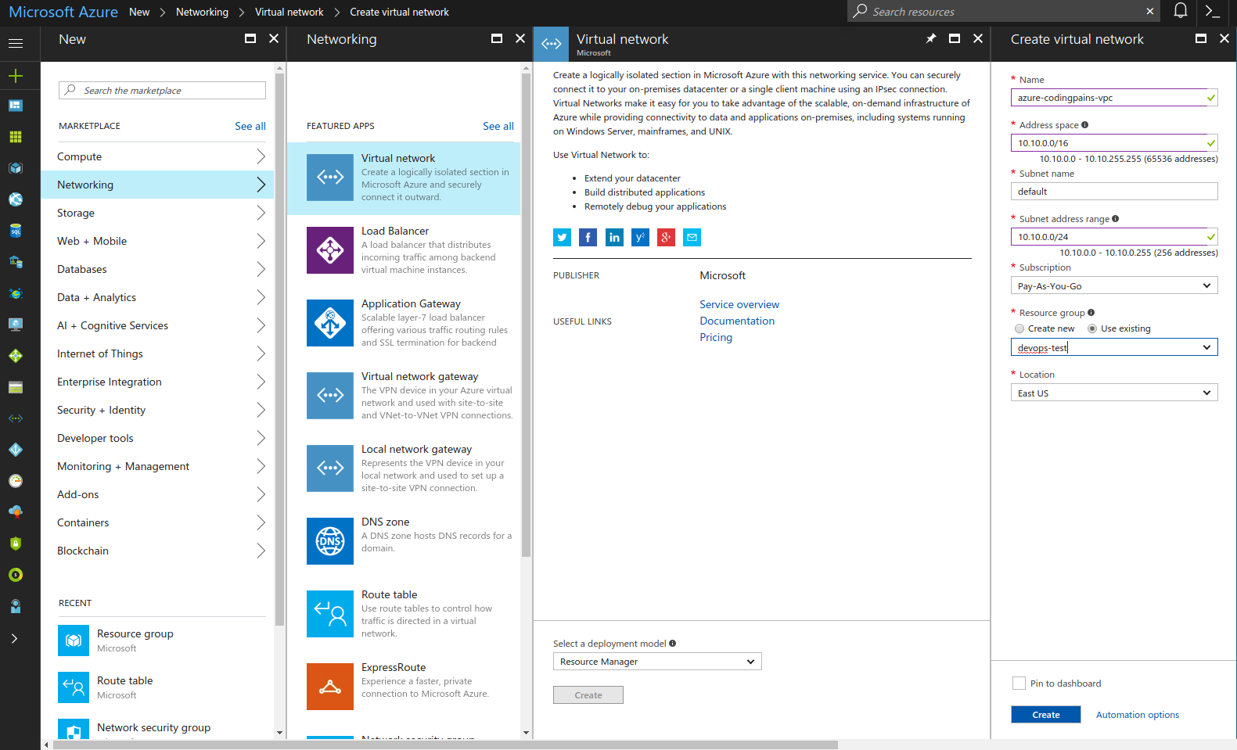Open the Automation options link
Screen dimensions: 1237x750
tap(1137, 715)
